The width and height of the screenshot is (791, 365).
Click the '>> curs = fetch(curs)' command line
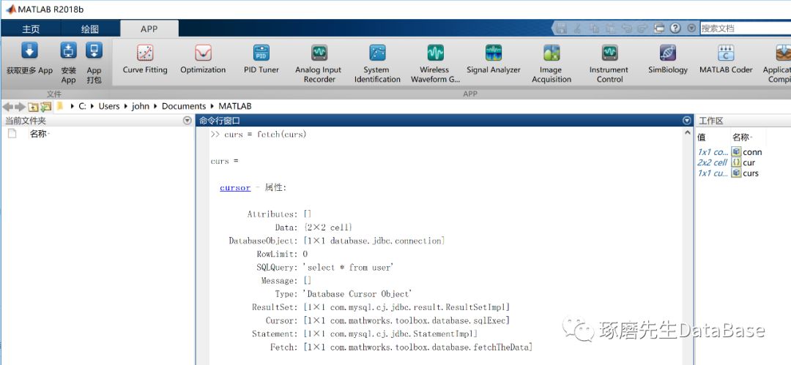coord(259,134)
